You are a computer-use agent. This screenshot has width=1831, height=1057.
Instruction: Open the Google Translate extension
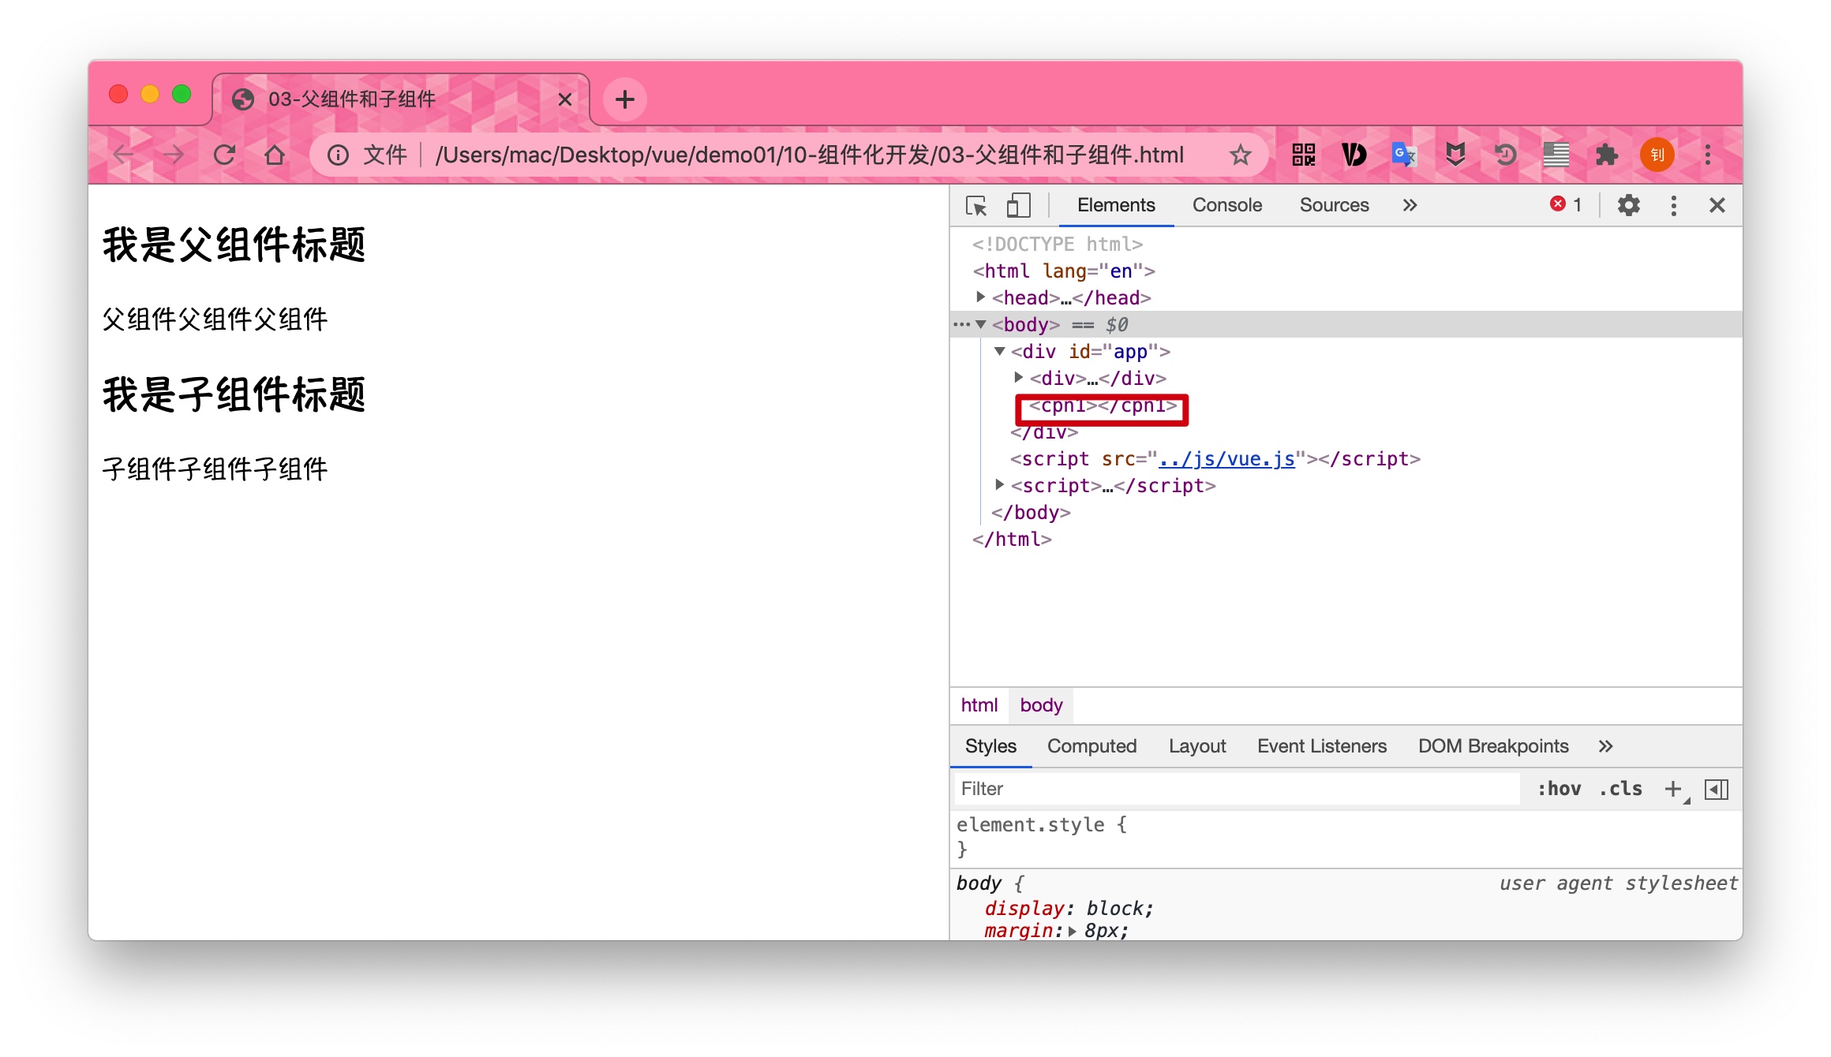click(1403, 155)
